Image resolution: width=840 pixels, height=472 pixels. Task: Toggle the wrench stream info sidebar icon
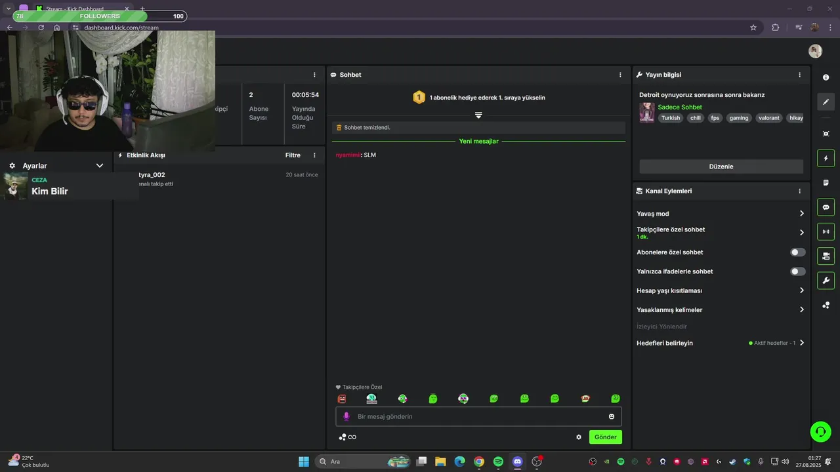pyautogui.click(x=826, y=281)
